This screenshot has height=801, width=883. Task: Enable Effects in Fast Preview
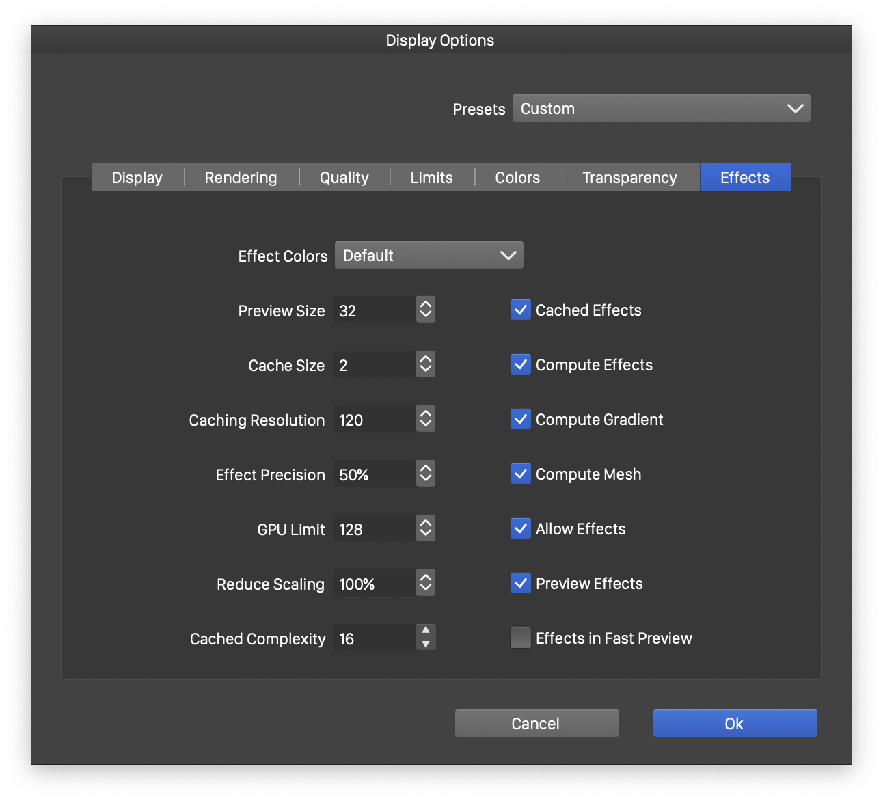click(521, 638)
